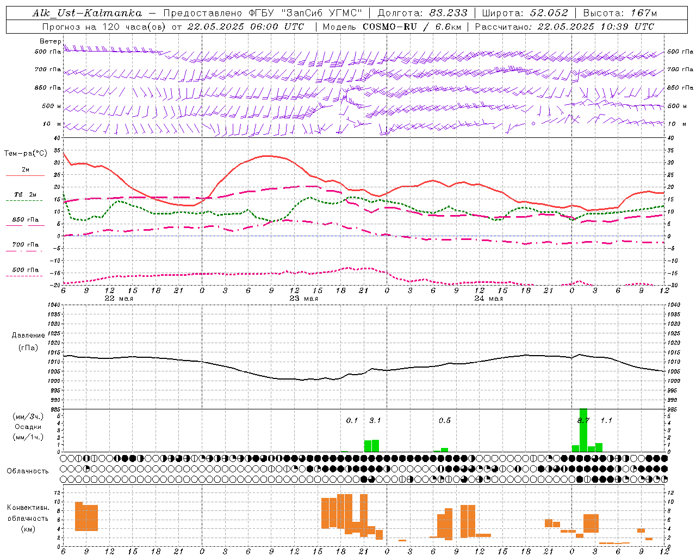Select the provider text ФГБУ "ЗапСиб УГМС"
This screenshot has width=696, height=556.
click(x=306, y=13)
